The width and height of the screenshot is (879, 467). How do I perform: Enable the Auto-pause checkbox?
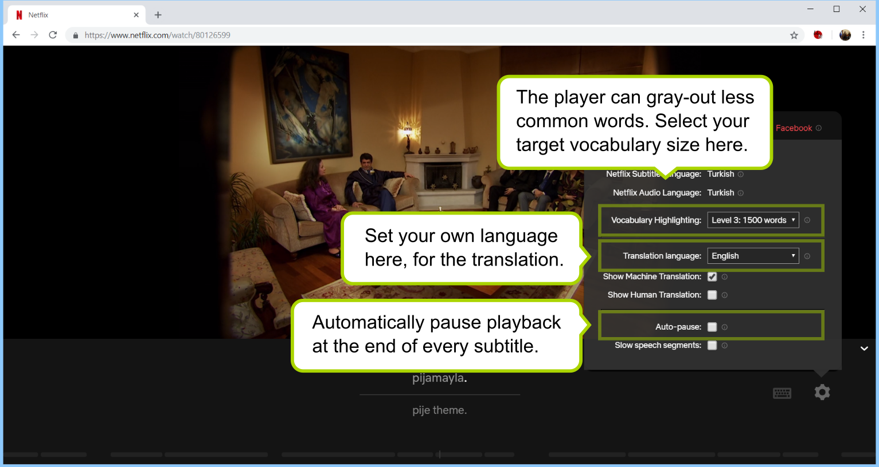pos(712,327)
